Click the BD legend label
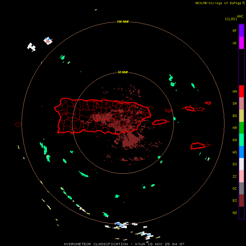The width and height of the screenshot is (246, 246). point(235,116)
